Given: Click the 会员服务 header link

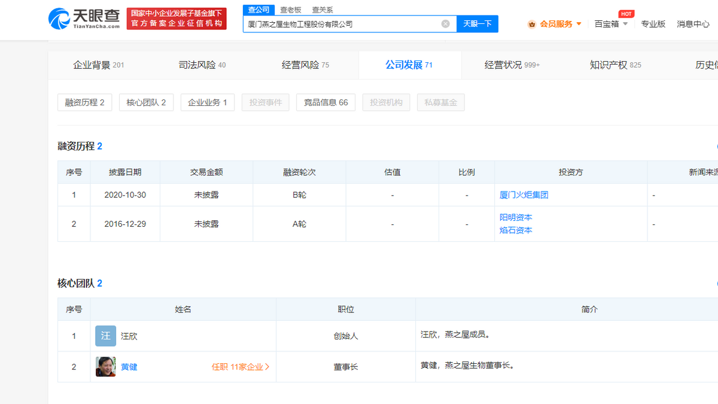Looking at the screenshot, I should point(556,24).
